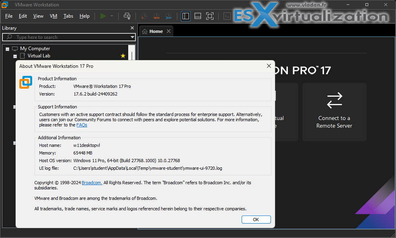Click the Host OS version value

pyautogui.click(x=127, y=161)
